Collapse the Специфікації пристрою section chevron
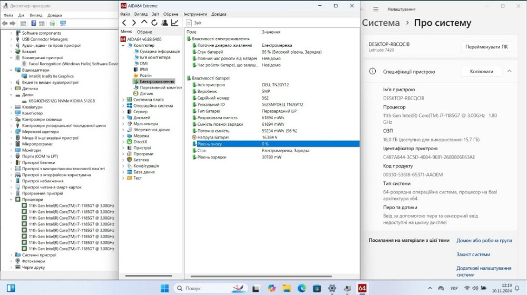 point(509,71)
